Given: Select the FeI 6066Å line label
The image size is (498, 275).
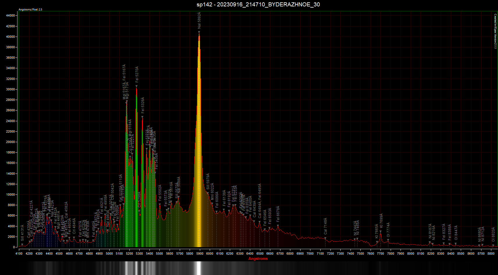Looking at the screenshot, I should tap(217, 200).
